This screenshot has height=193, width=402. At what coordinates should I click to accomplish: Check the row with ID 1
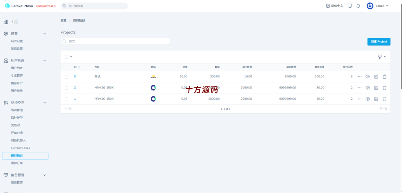coord(66,99)
